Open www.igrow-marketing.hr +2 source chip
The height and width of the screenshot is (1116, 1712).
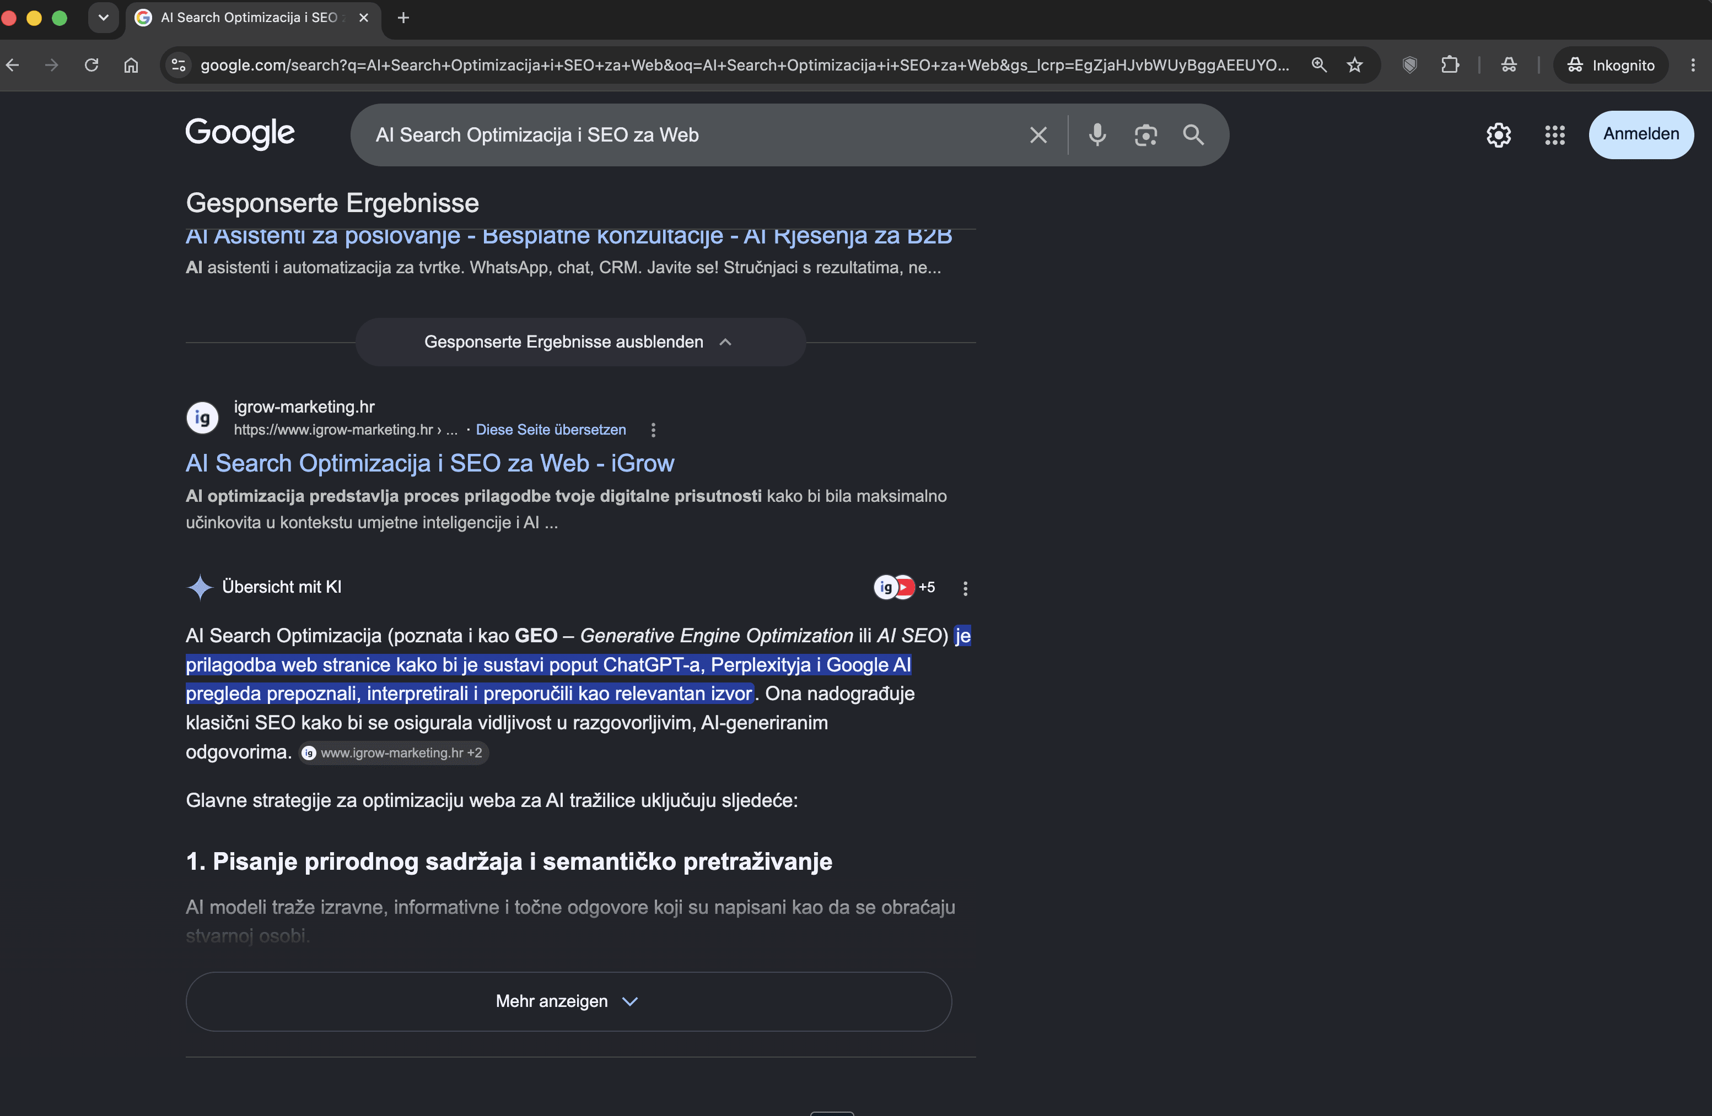(x=394, y=753)
